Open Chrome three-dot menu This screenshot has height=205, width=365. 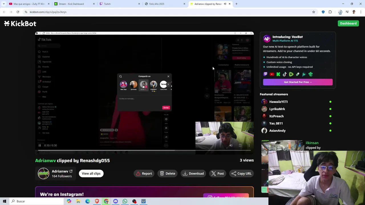[361, 12]
